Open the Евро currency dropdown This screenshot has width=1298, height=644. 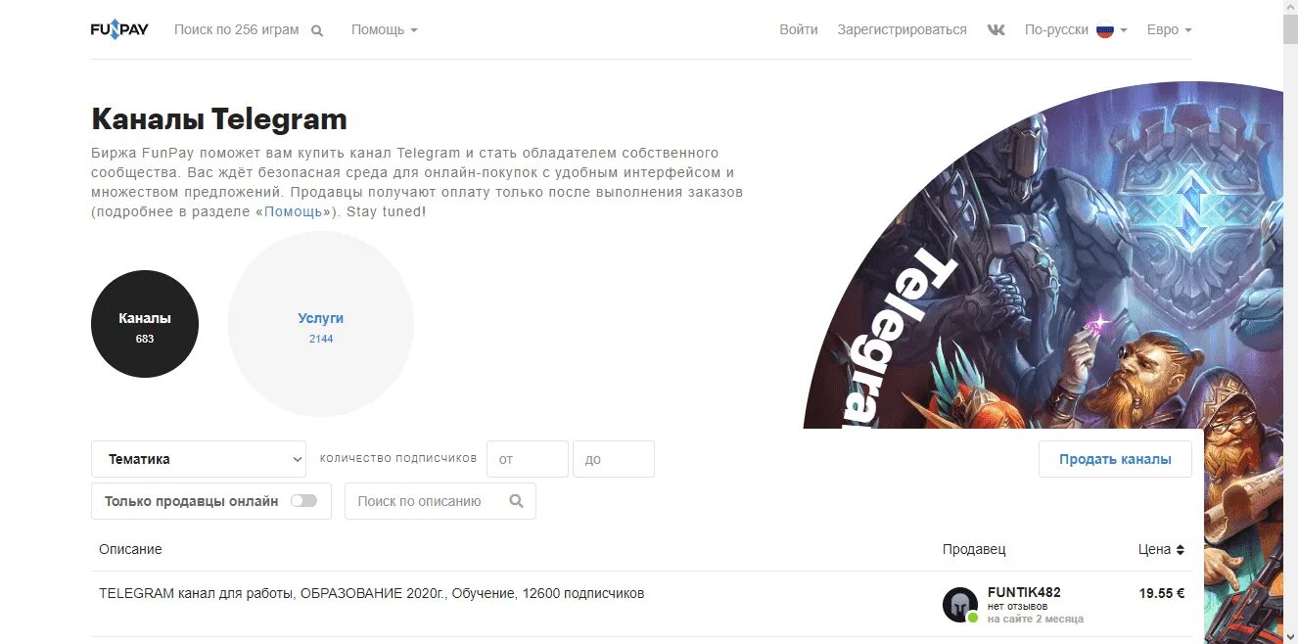[1170, 29]
